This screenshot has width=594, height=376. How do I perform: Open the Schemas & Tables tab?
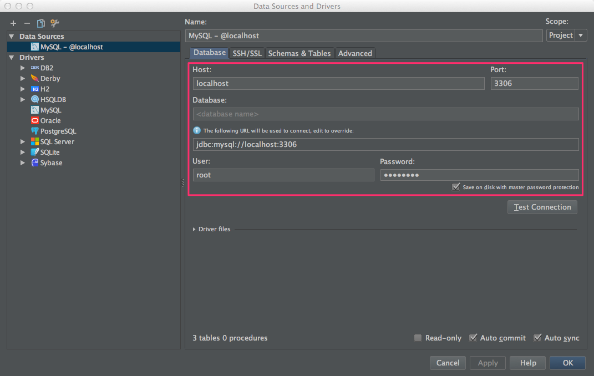tap(299, 53)
